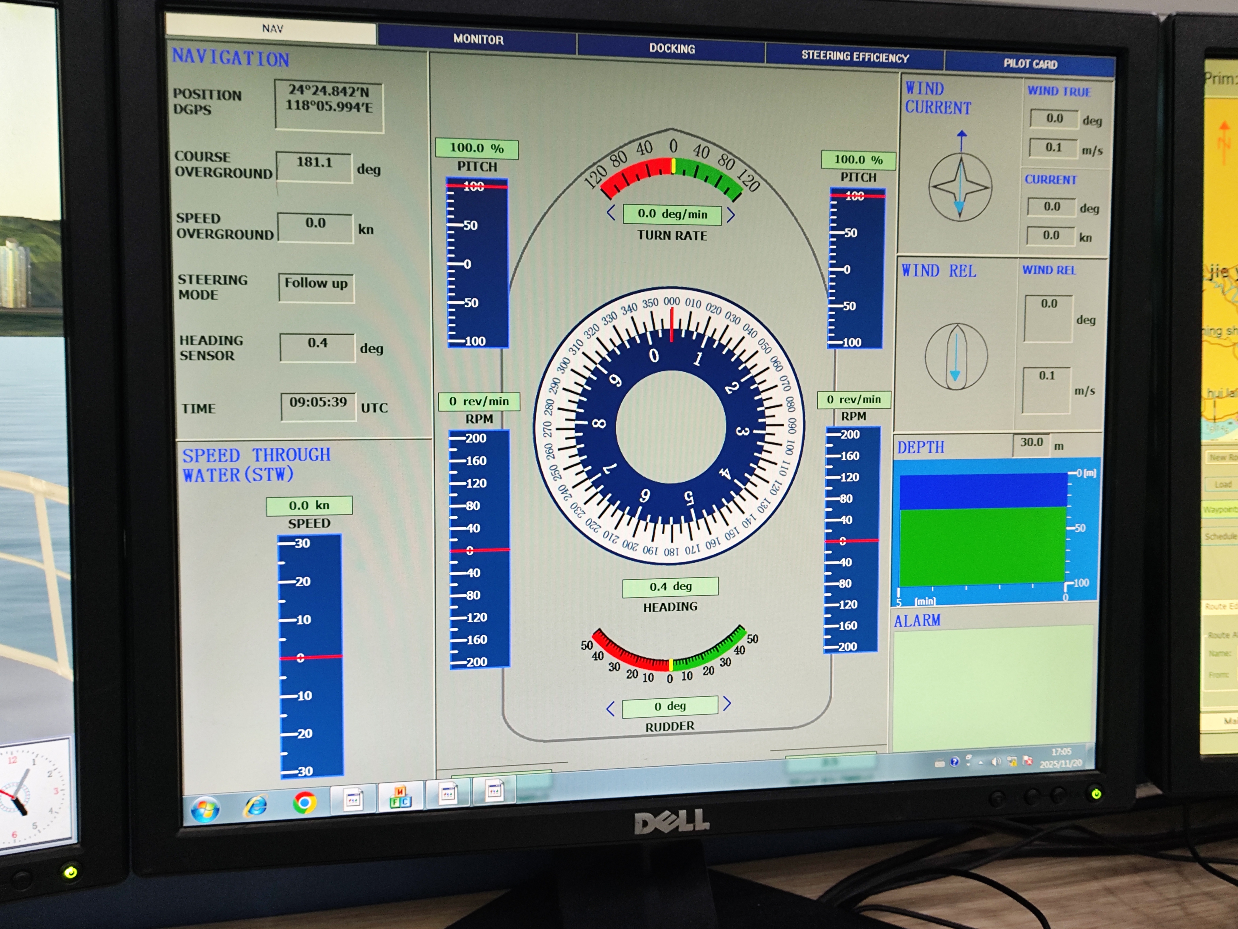Launch Google Chrome from the taskbar

click(304, 803)
